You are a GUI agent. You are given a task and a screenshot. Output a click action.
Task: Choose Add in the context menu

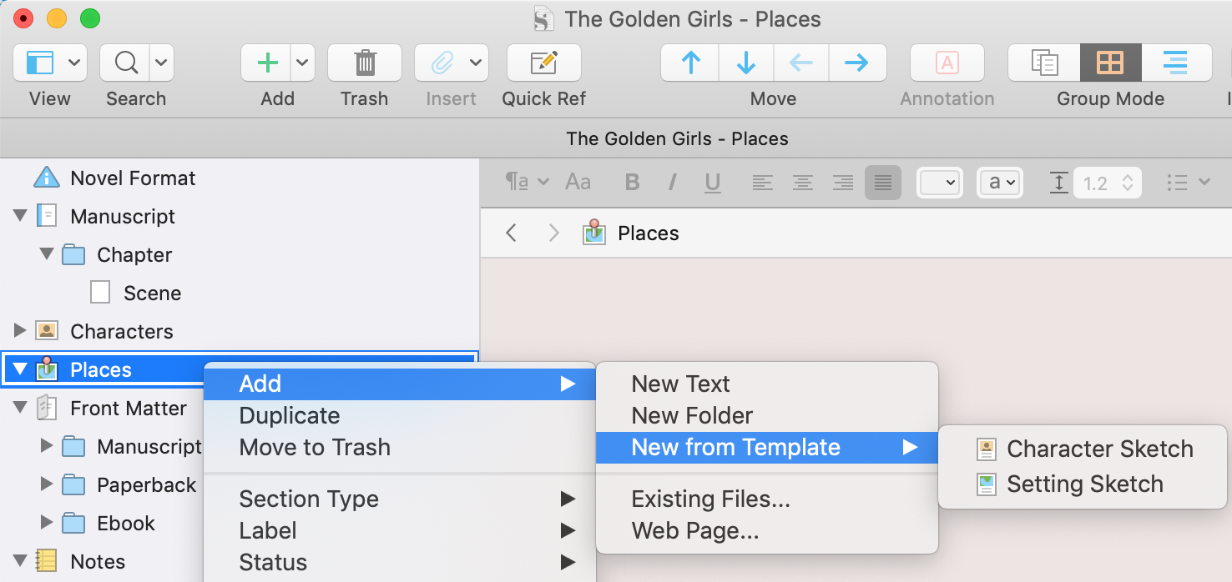(400, 384)
